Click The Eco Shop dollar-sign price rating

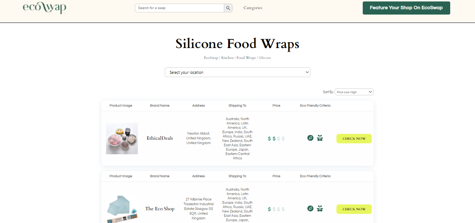click(x=276, y=209)
